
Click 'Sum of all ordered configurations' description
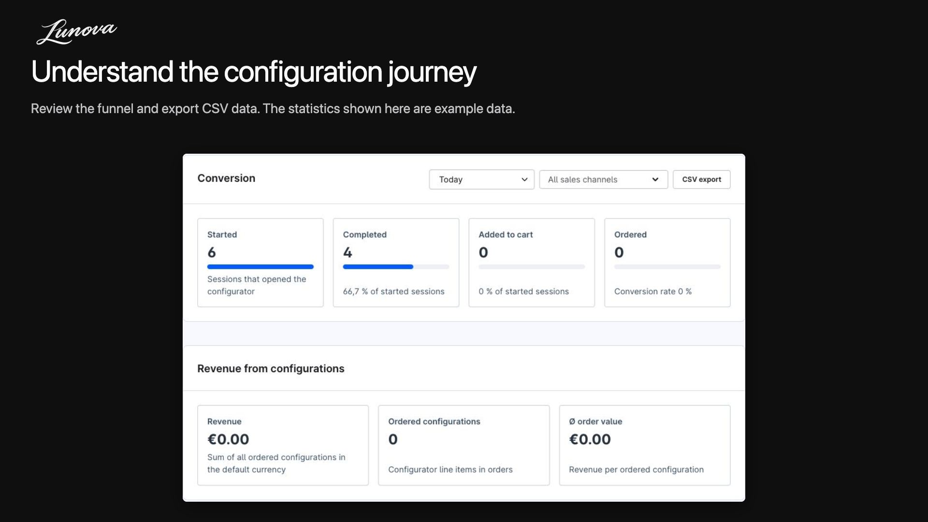click(276, 463)
